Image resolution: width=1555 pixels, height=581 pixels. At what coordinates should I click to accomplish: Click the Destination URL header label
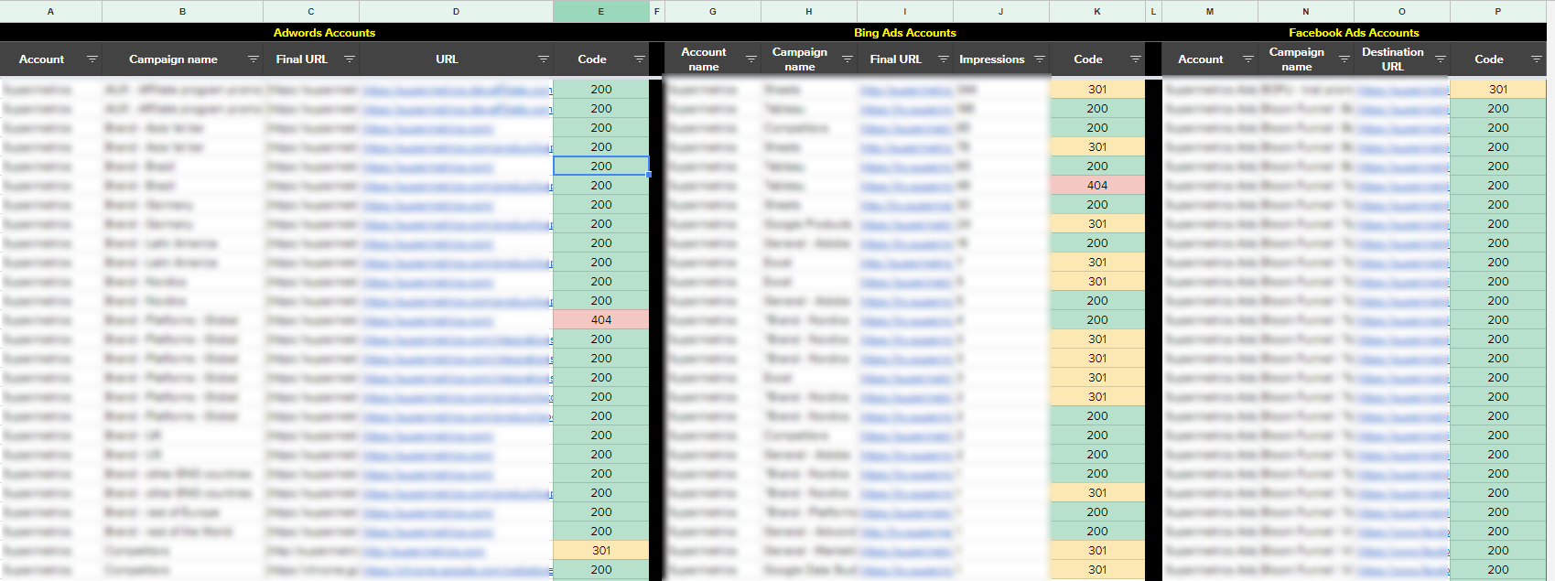tap(1392, 59)
